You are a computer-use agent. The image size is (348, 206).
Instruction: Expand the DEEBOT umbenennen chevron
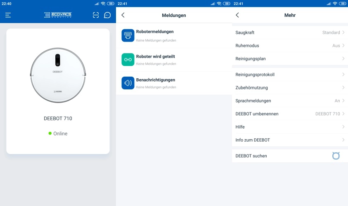pos(343,114)
